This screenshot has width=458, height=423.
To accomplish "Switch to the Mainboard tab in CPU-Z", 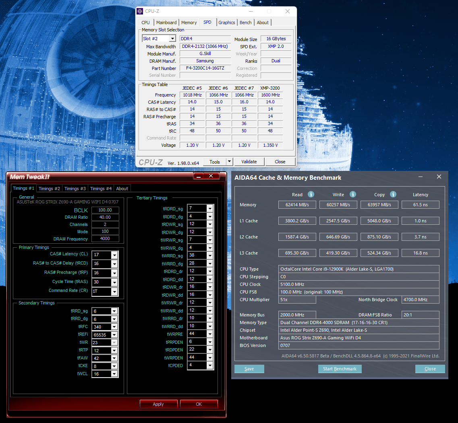I will point(166,23).
